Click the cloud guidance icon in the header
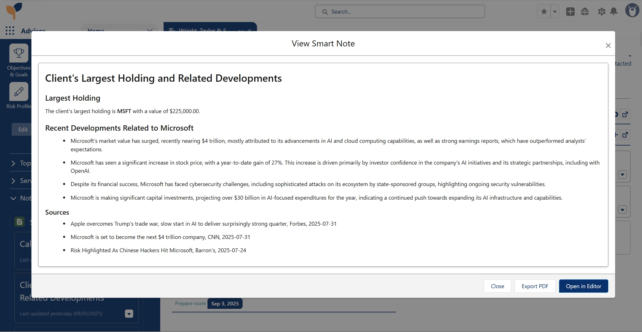This screenshot has width=642, height=332. (585, 12)
